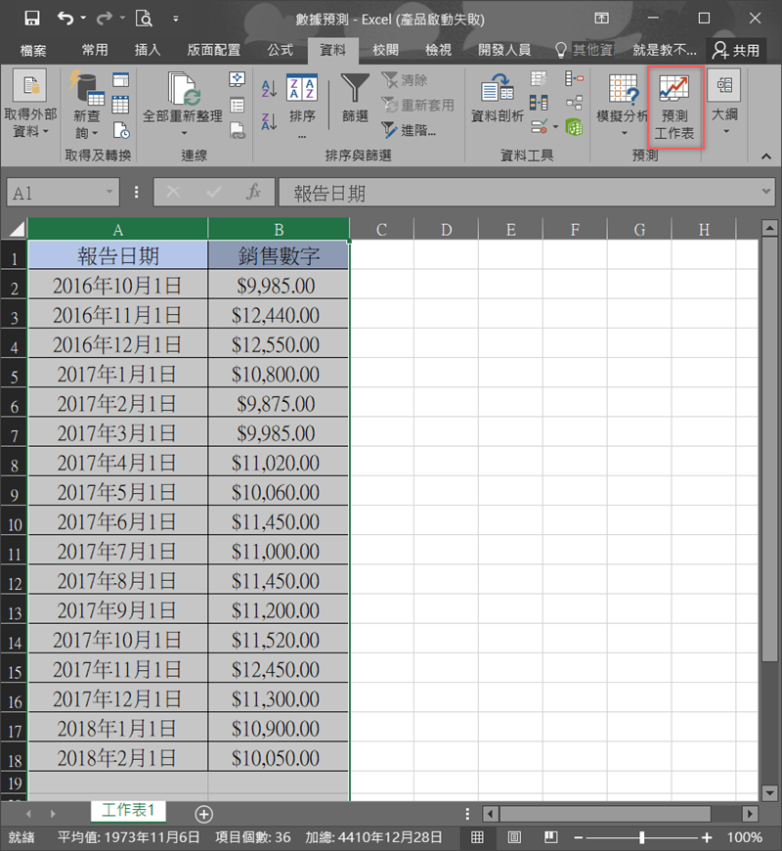Switch to Page Break Preview view
Viewport: 782px width, 851px height.
tap(550, 837)
